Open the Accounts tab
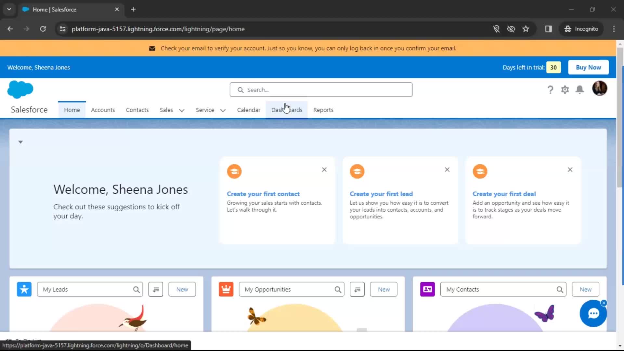The height and width of the screenshot is (351, 624). tap(103, 110)
